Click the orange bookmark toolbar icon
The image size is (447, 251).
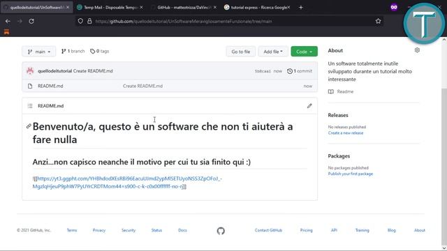click(x=6, y=32)
